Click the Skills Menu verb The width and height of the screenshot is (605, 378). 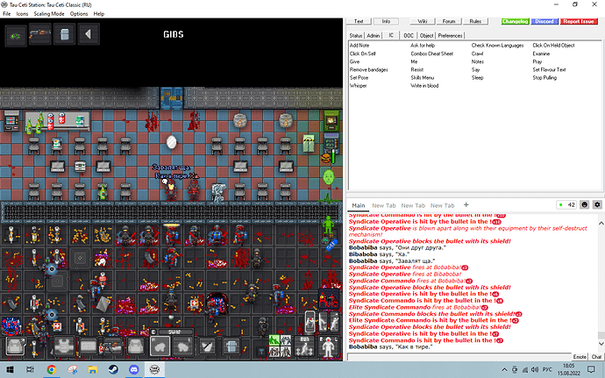click(x=422, y=77)
